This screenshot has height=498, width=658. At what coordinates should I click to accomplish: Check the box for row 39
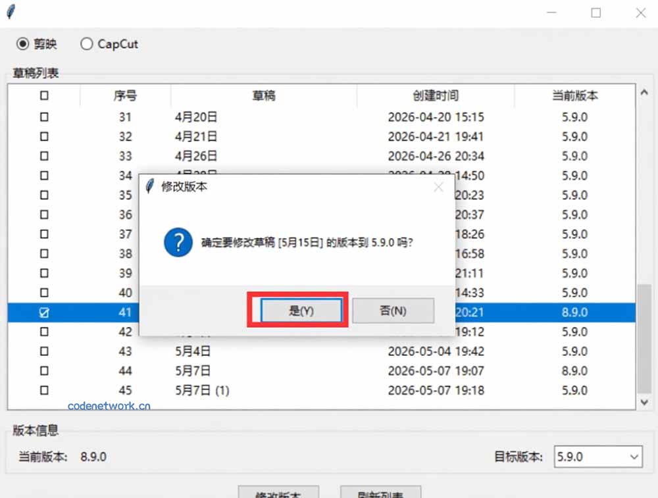point(44,273)
